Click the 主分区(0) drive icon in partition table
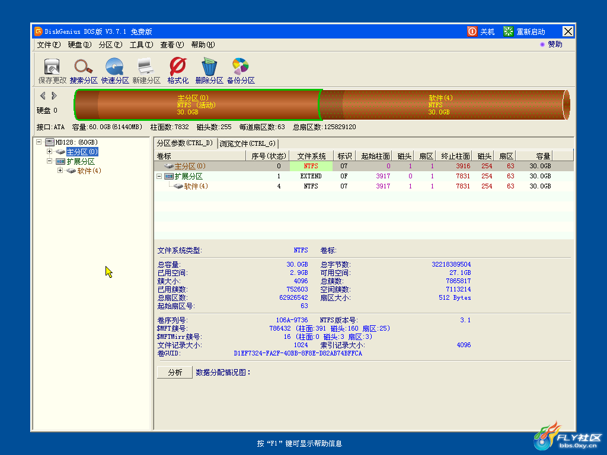Viewport: 607px width, 455px height. click(x=169, y=166)
